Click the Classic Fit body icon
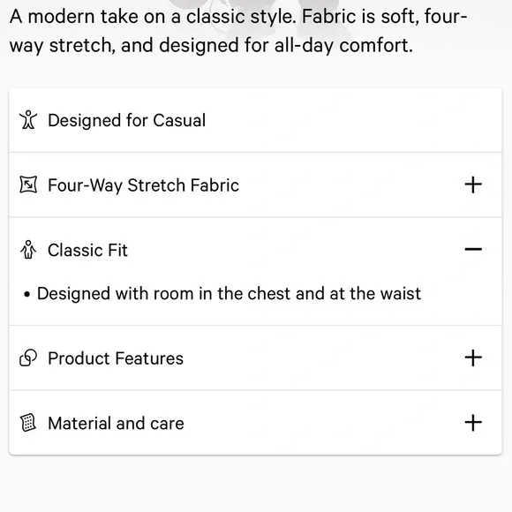512x512 pixels. click(x=28, y=250)
